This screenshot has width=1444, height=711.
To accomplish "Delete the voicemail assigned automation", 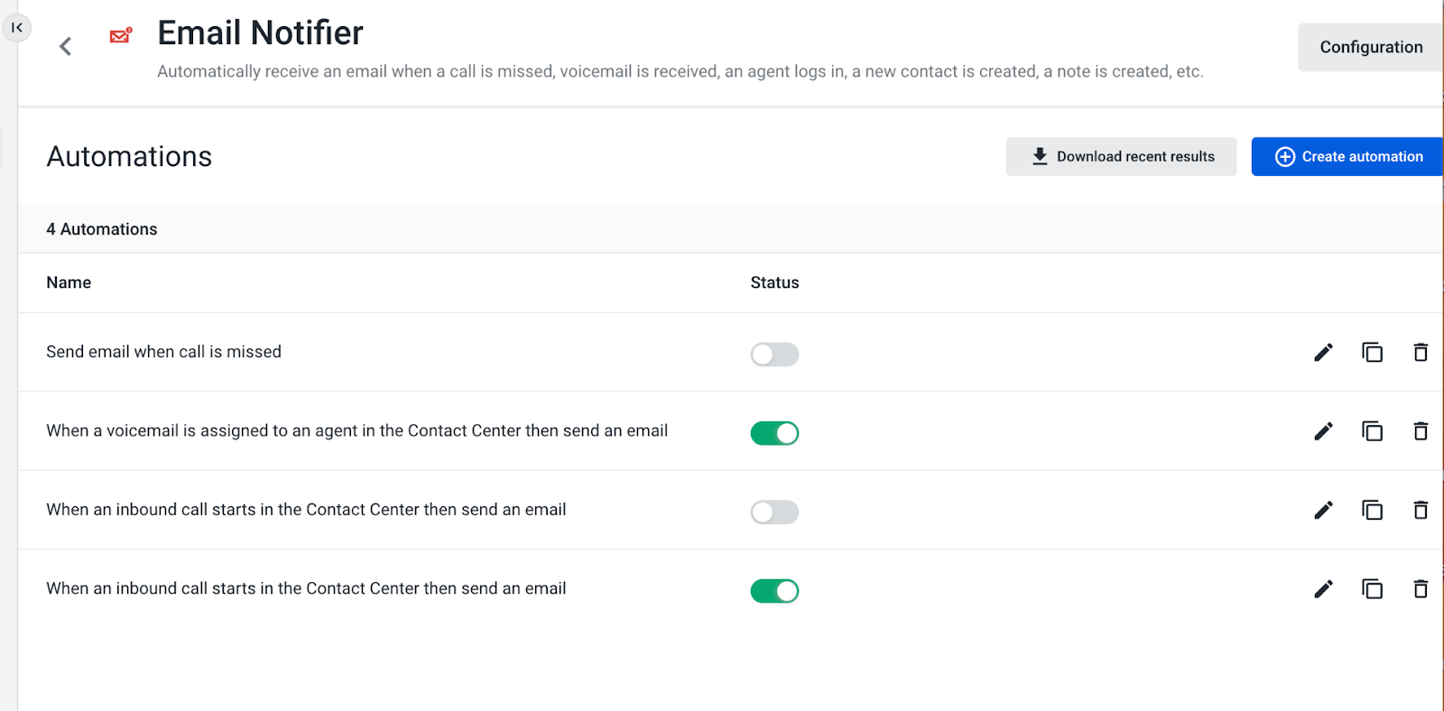I will [x=1421, y=431].
